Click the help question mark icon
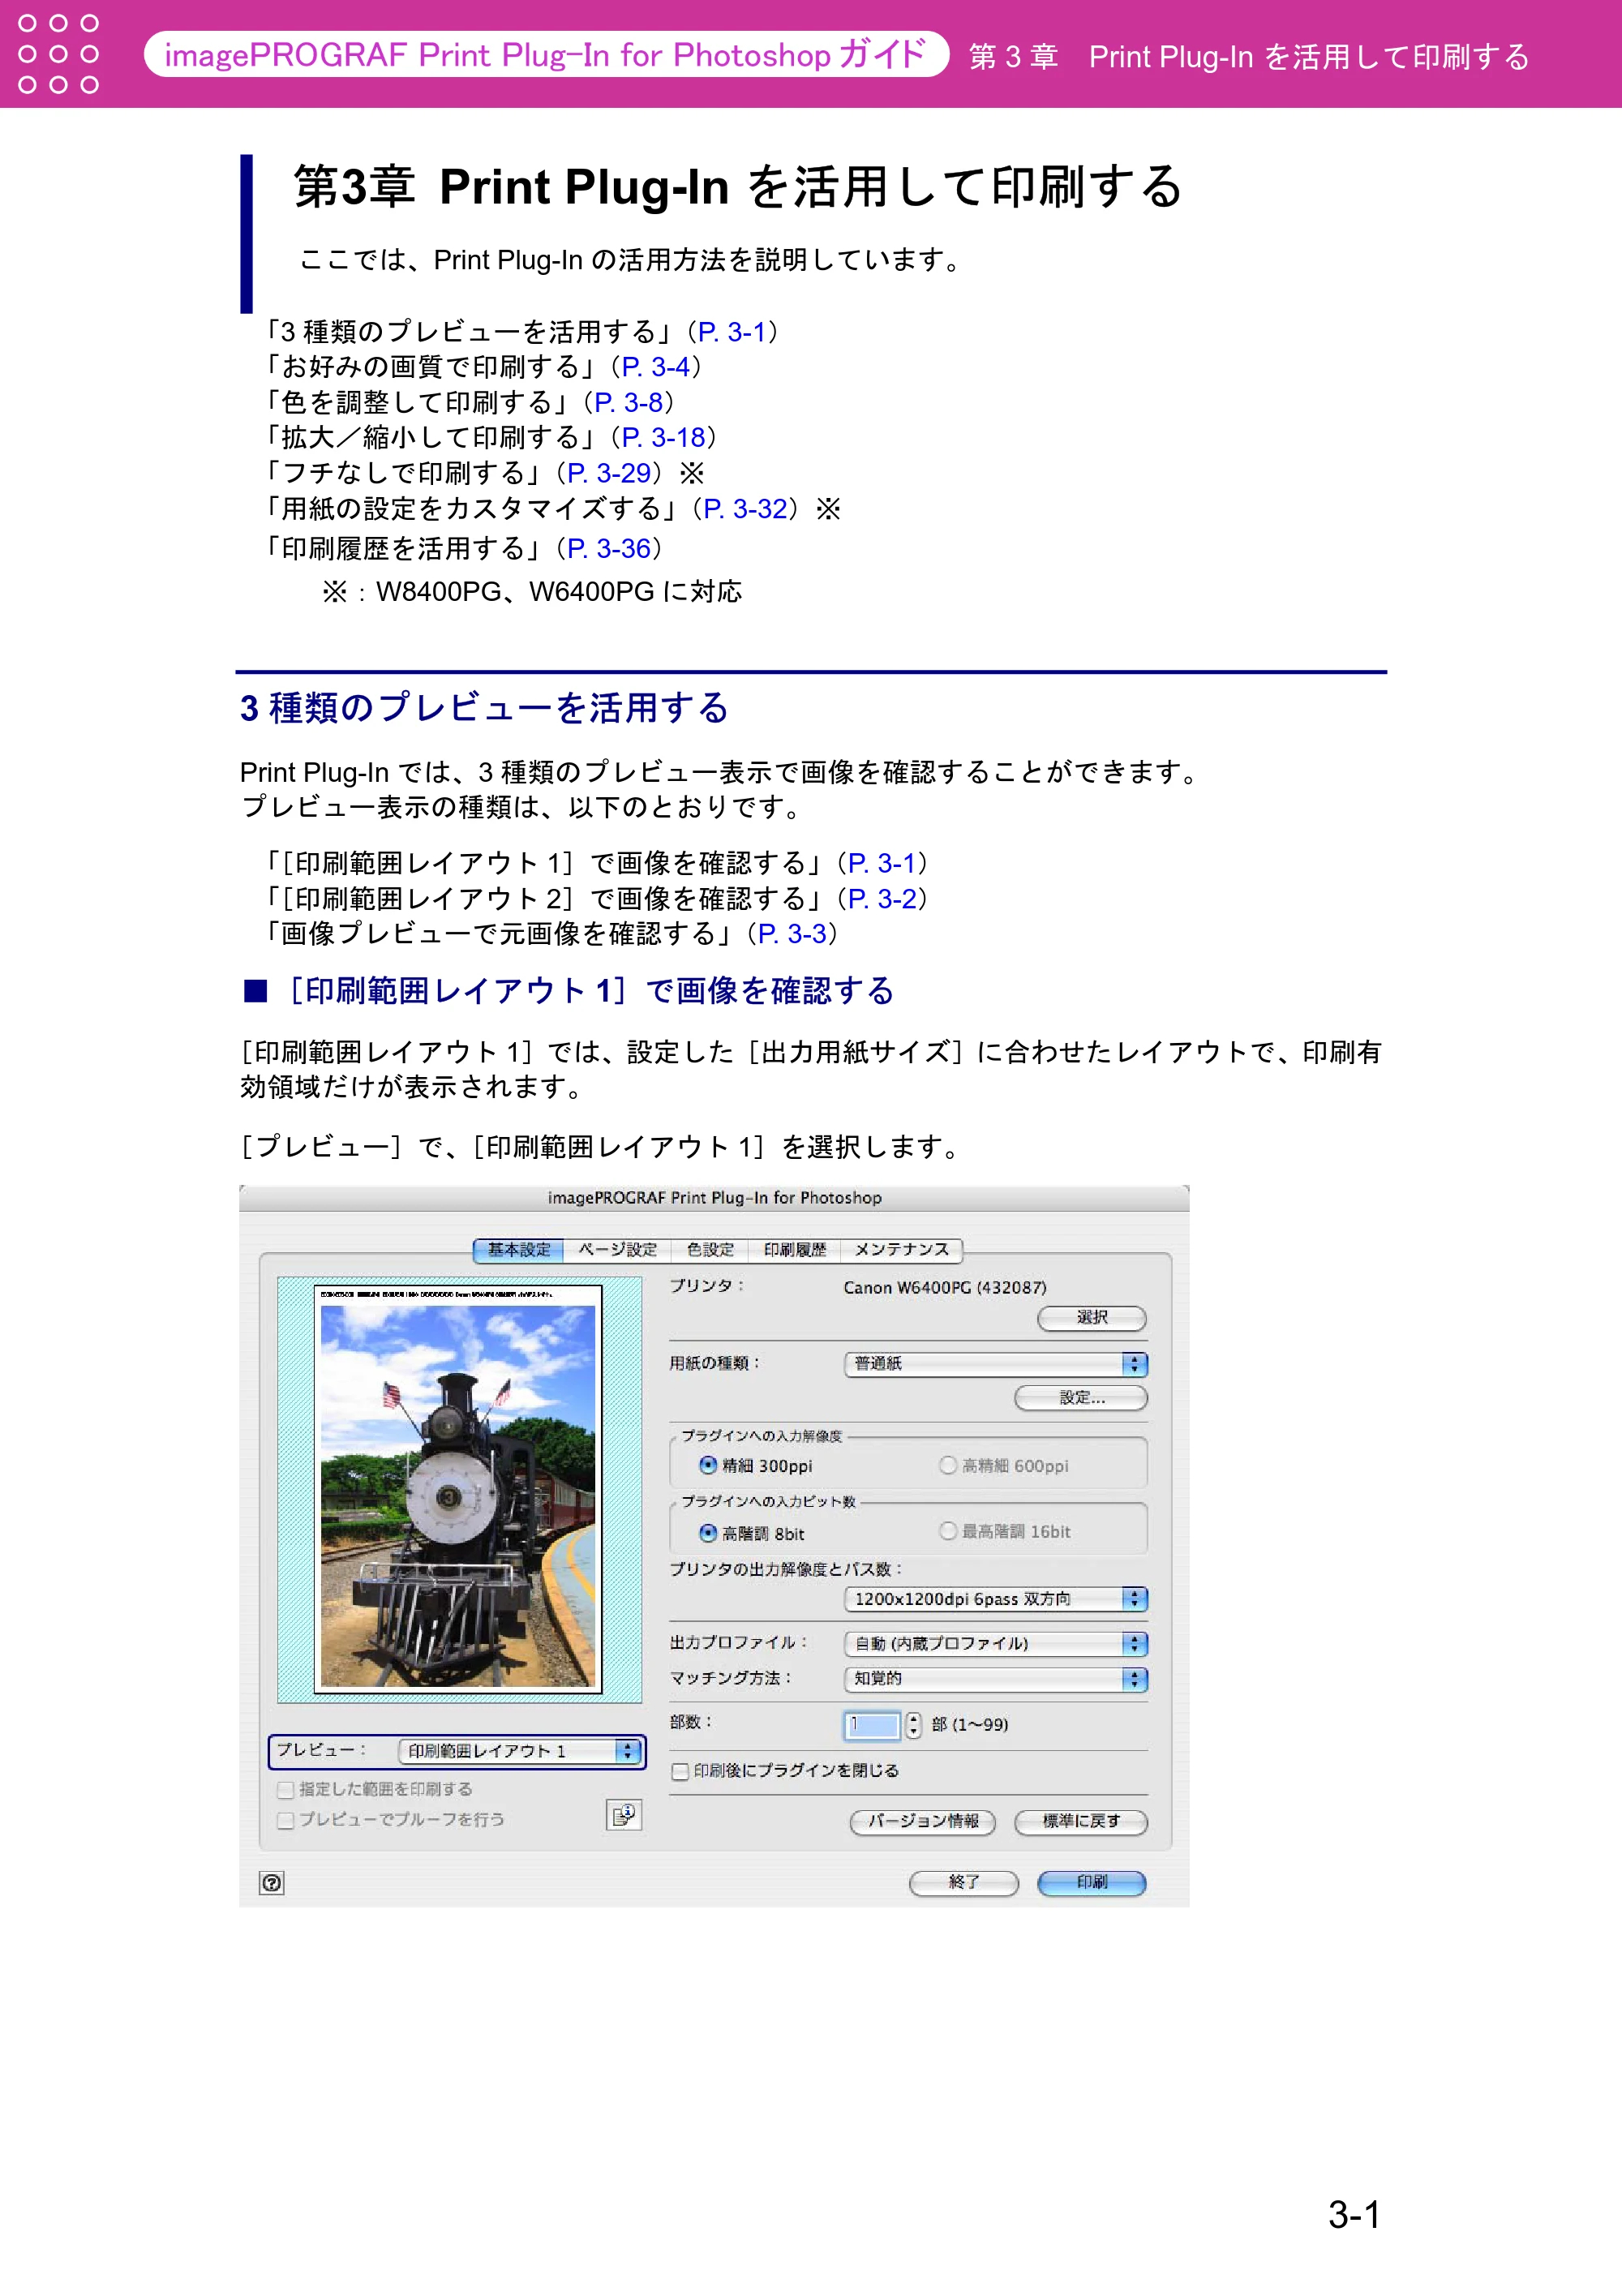 tap(271, 1883)
